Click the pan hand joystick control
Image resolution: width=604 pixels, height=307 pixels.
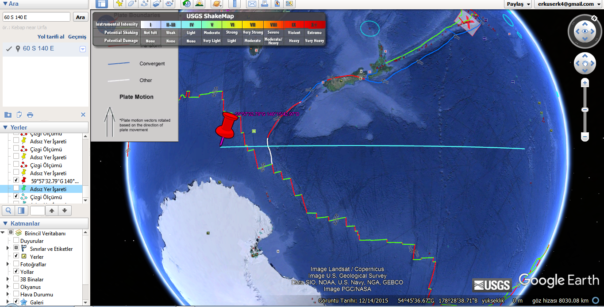click(x=585, y=63)
